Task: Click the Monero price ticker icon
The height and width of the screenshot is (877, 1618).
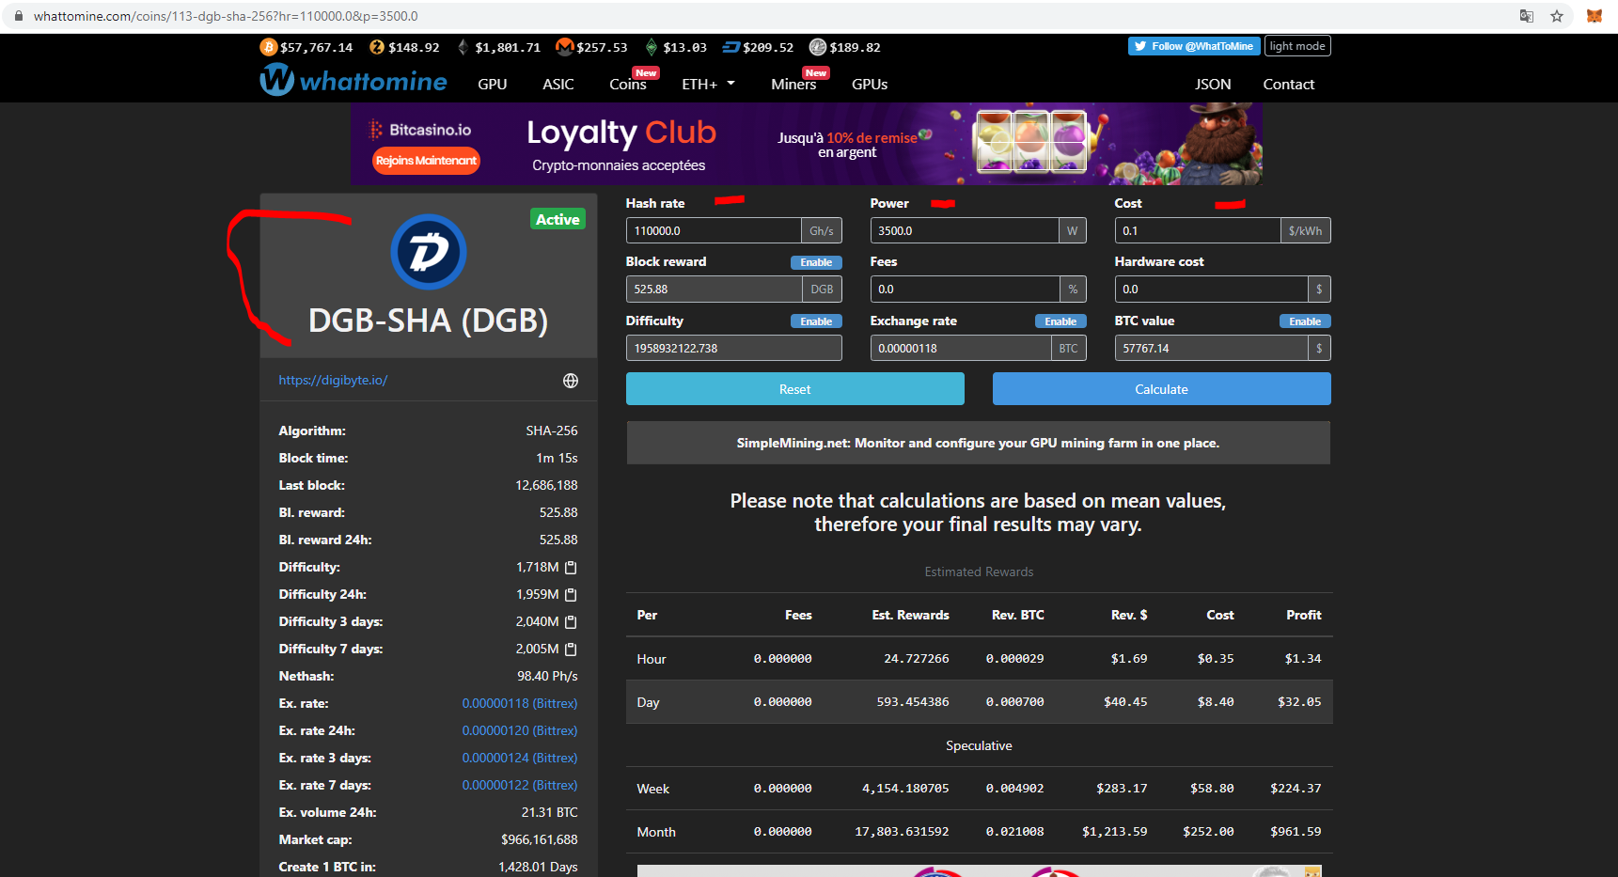Action: (565, 47)
